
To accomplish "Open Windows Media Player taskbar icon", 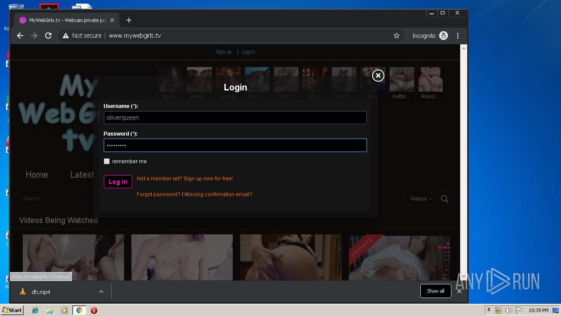I will [x=64, y=310].
